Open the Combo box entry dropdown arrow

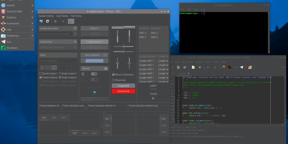point(75,28)
